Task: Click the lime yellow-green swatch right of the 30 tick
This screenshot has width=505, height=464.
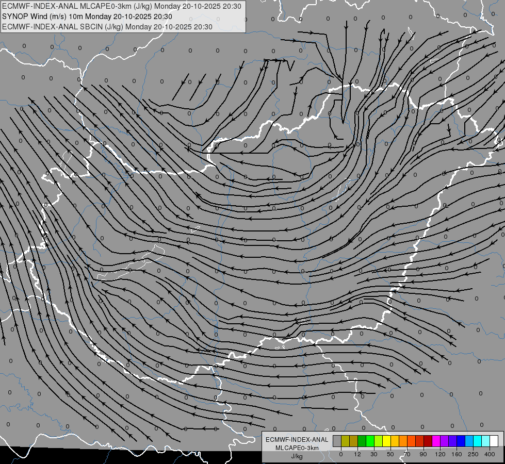Action: tap(379, 441)
